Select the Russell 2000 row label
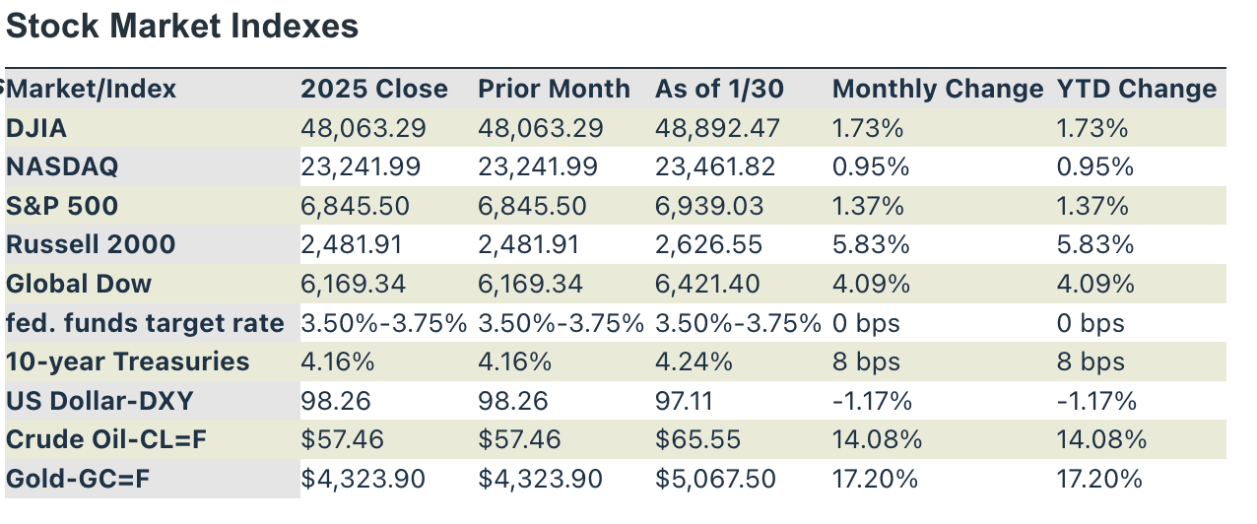1257x524 pixels. (91, 245)
